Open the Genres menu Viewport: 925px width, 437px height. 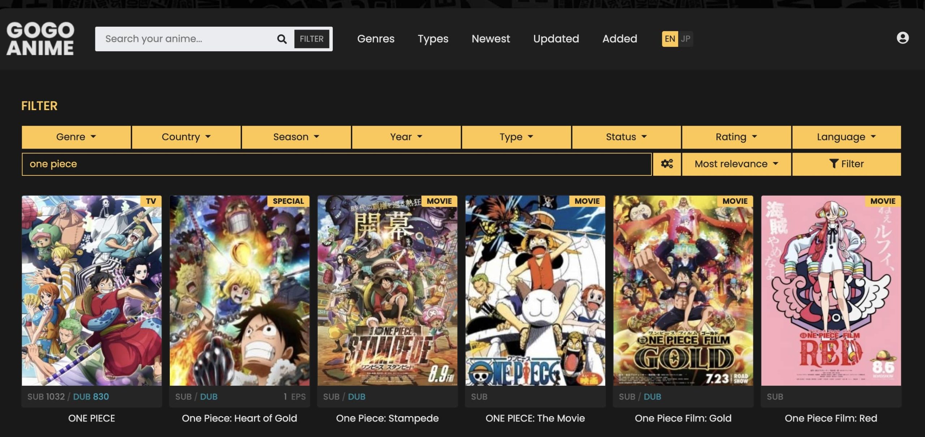pos(376,39)
